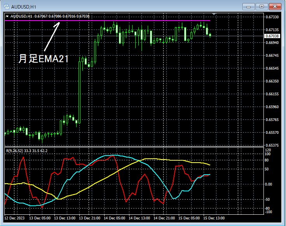Click the 15 Dec 13:00 time label
This screenshot has width=286, height=226.
pos(214,218)
